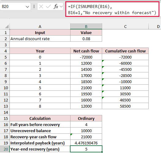Select net cash flow 16000
This screenshot has width=161, height=153.
(x=86, y=100)
